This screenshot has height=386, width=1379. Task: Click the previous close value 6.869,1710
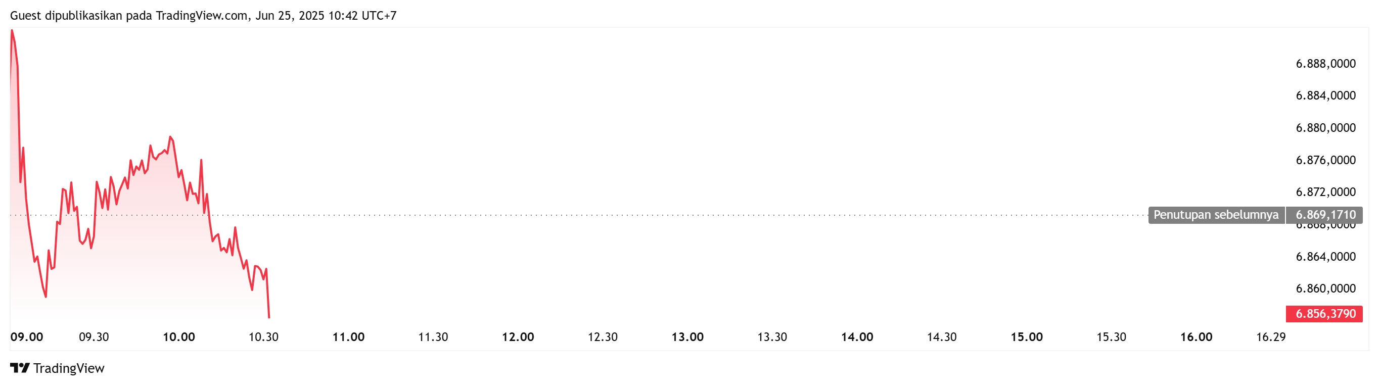click(x=1324, y=215)
